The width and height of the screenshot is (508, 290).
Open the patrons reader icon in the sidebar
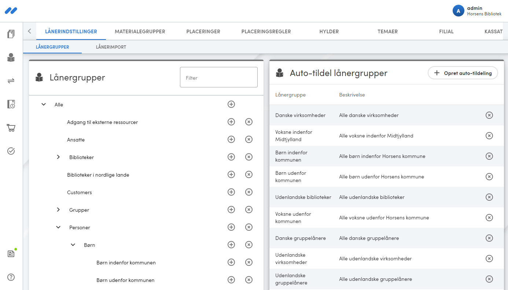(x=11, y=57)
